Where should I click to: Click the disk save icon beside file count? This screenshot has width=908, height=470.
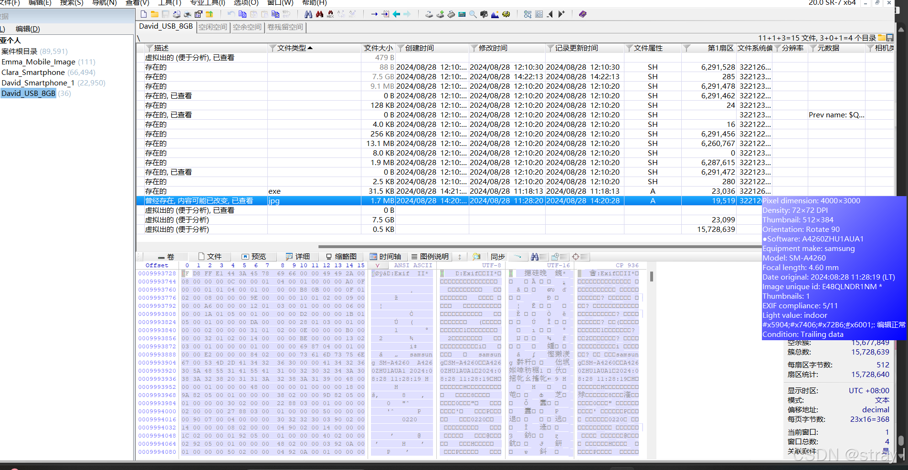pyautogui.click(x=890, y=38)
